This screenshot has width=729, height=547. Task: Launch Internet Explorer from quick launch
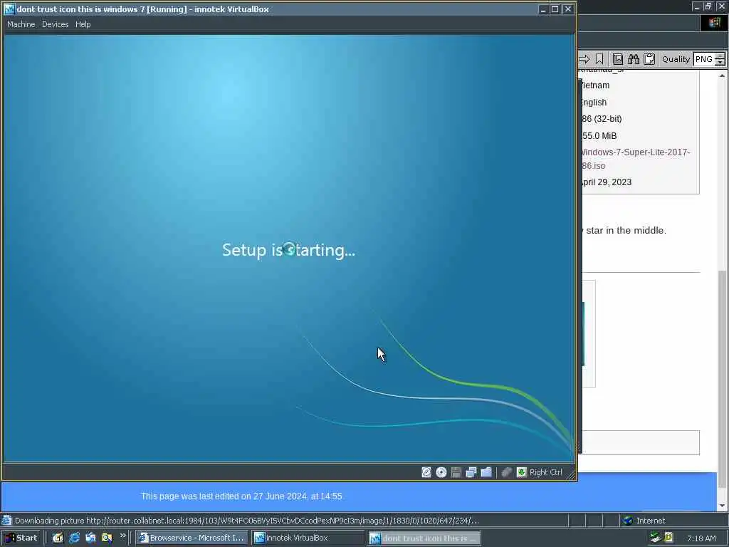point(74,538)
